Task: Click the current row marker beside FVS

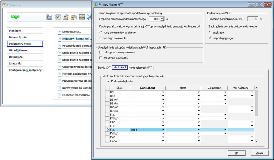Action: click(x=107, y=130)
